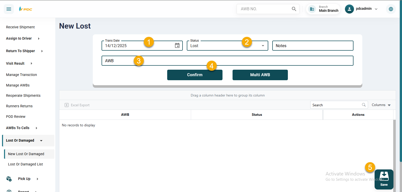Click the page vertical scrollbar

(401, 81)
